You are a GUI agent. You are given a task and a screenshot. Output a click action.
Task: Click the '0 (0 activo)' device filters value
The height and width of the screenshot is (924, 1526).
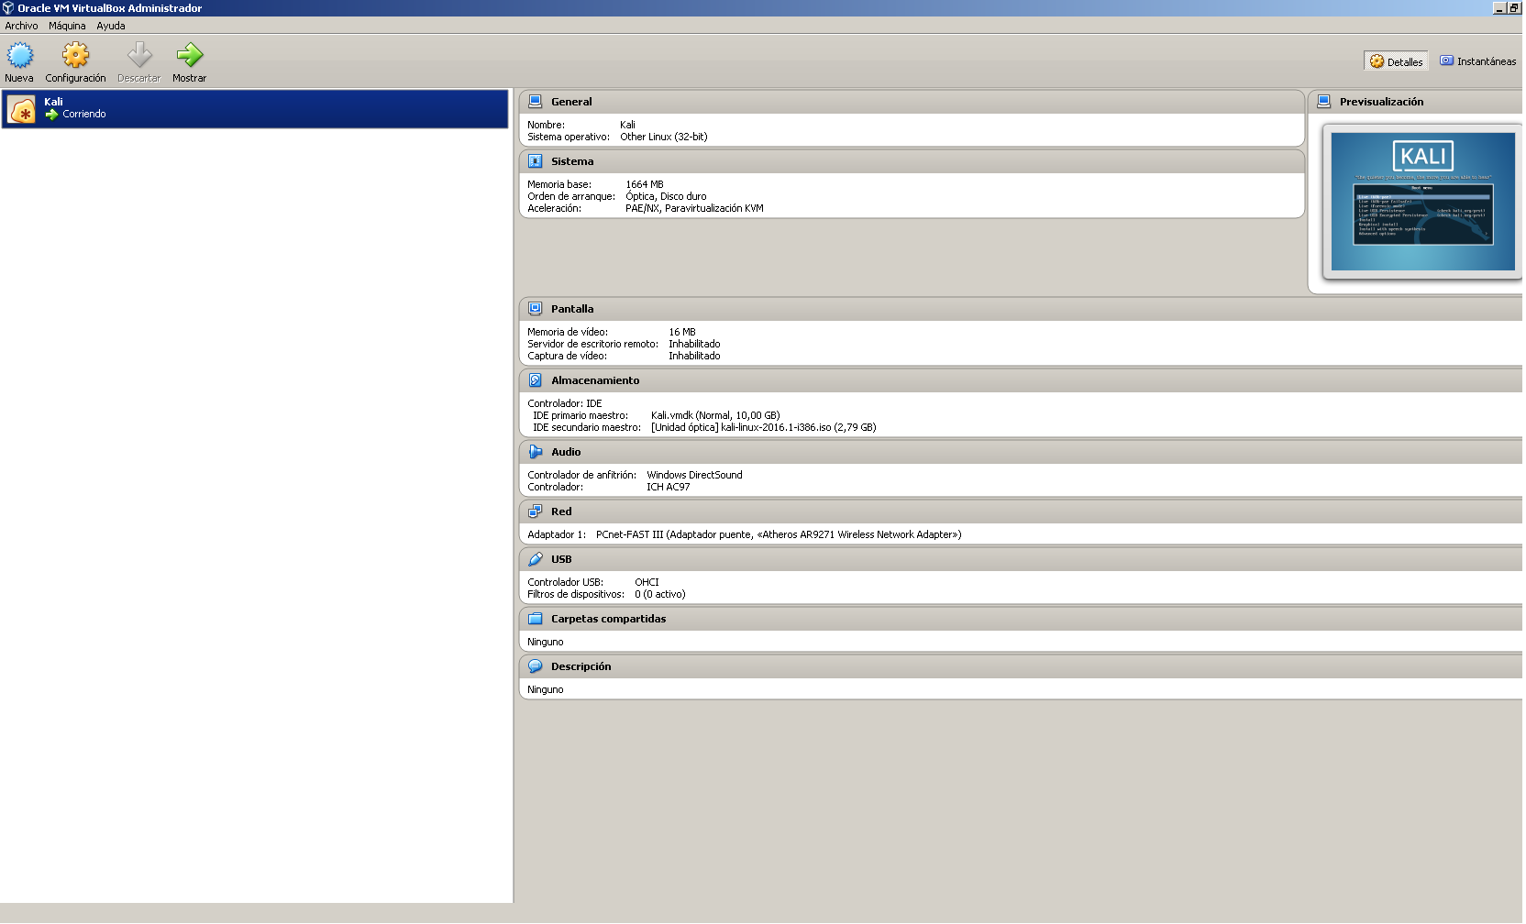[x=660, y=595]
